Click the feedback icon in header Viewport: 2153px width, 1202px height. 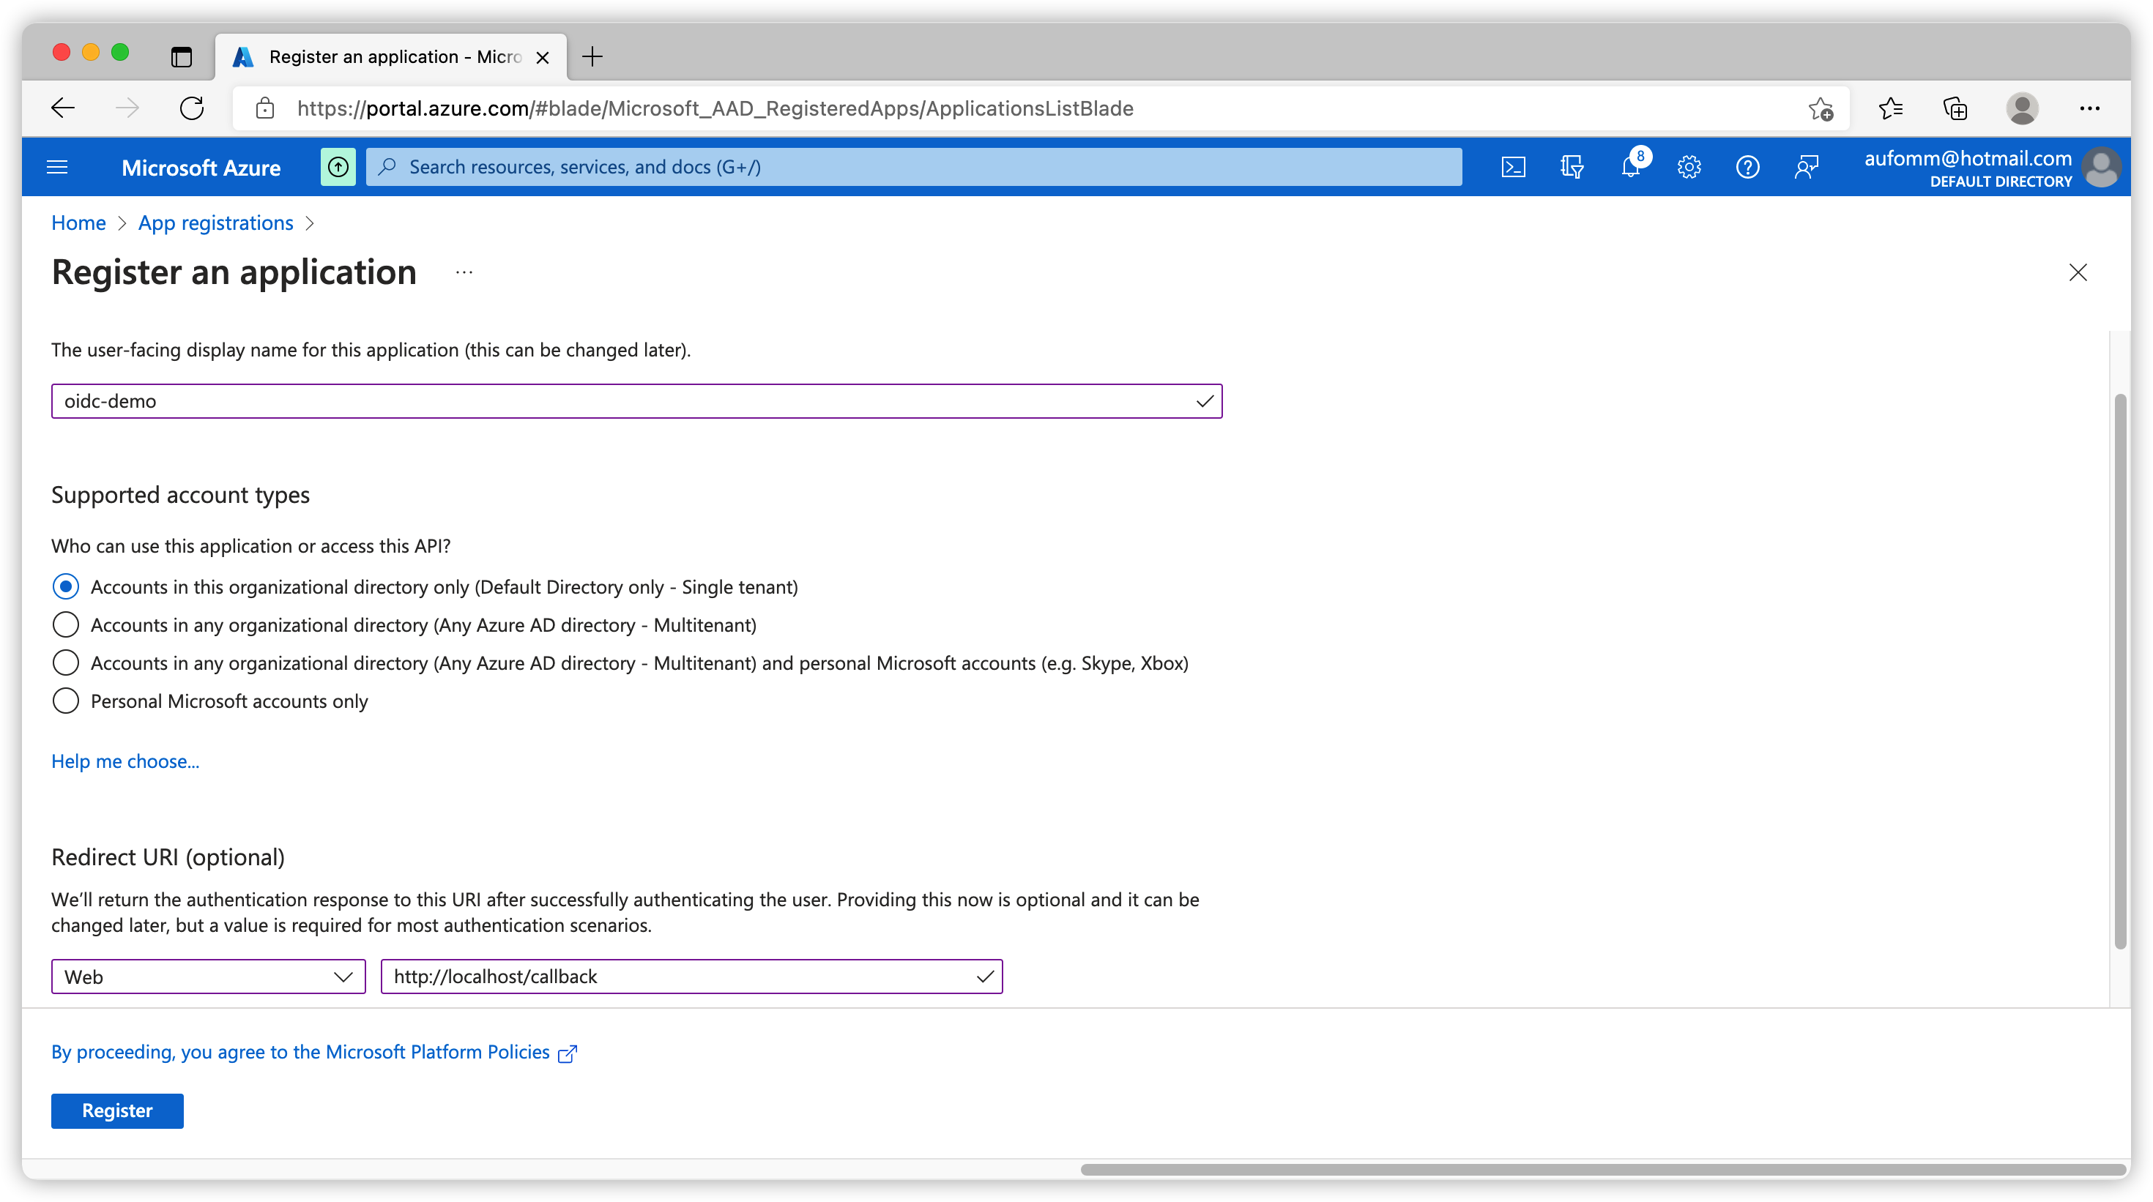pos(1806,167)
